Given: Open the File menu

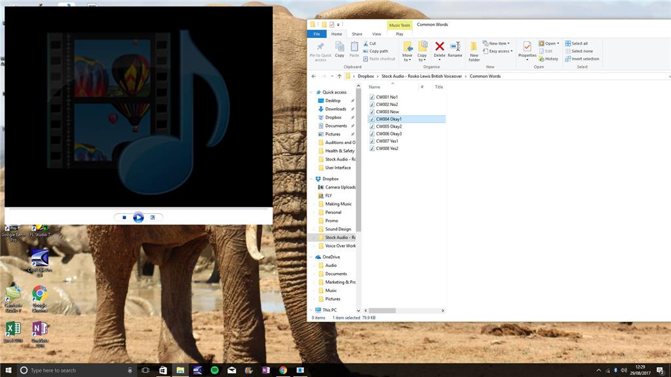Looking at the screenshot, I should 316,34.
